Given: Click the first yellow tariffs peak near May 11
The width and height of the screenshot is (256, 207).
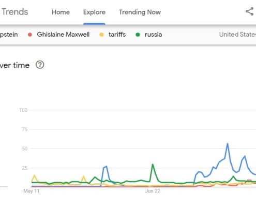Looking at the screenshot, I should click(x=35, y=175).
